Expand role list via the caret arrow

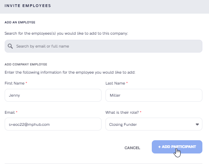197,124
